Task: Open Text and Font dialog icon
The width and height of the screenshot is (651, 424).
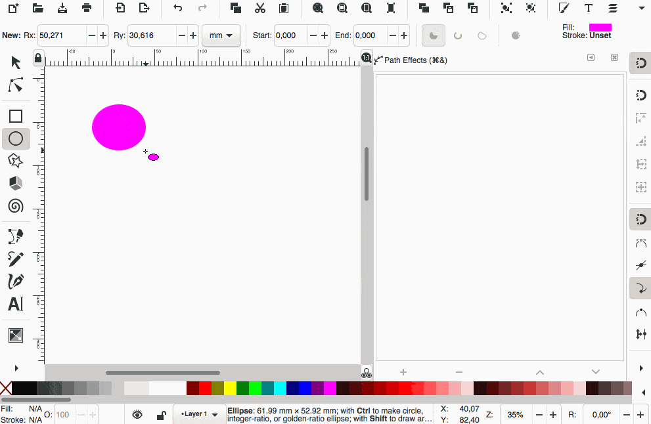Action: 589,8
